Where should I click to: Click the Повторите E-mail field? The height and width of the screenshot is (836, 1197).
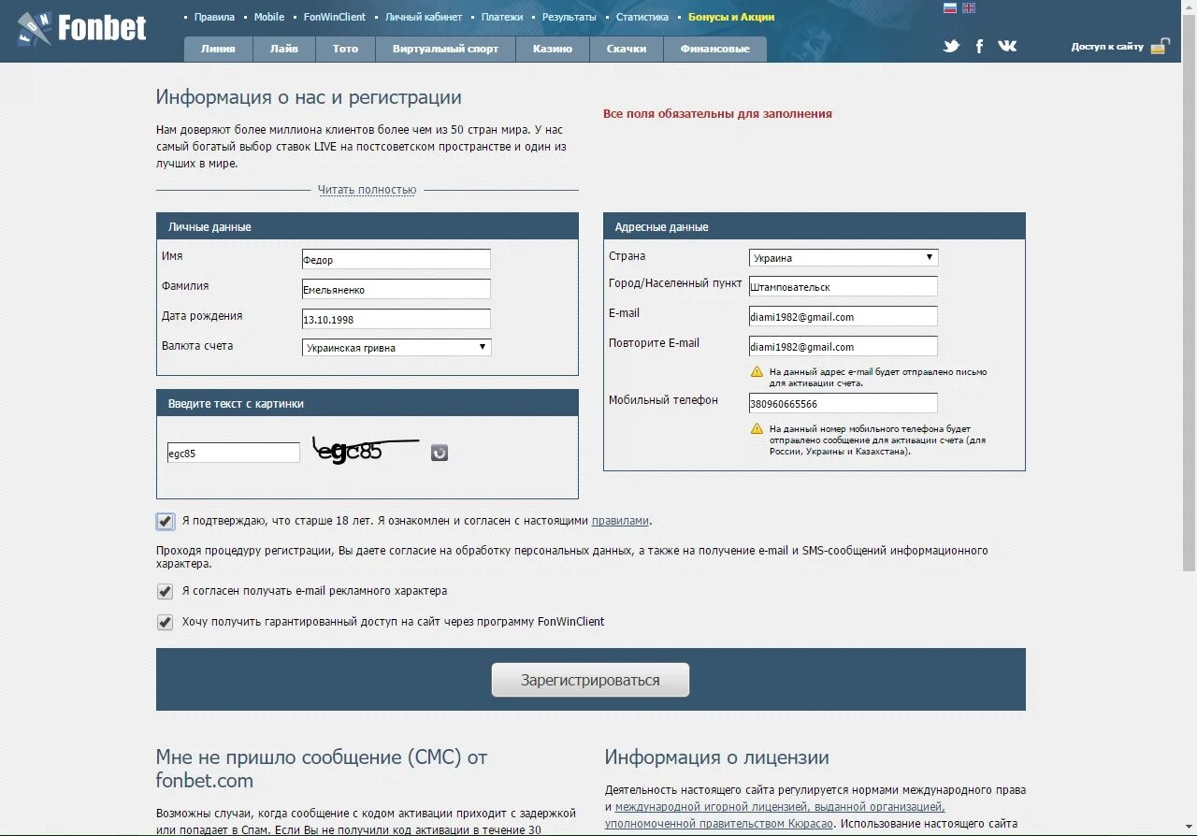[x=844, y=346]
